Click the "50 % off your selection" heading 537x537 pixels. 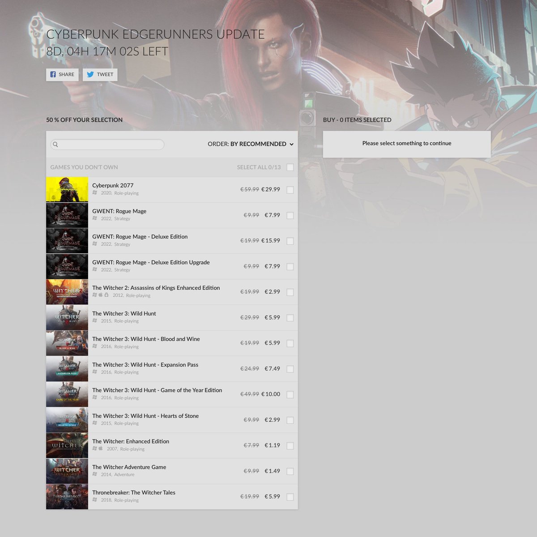click(x=84, y=119)
